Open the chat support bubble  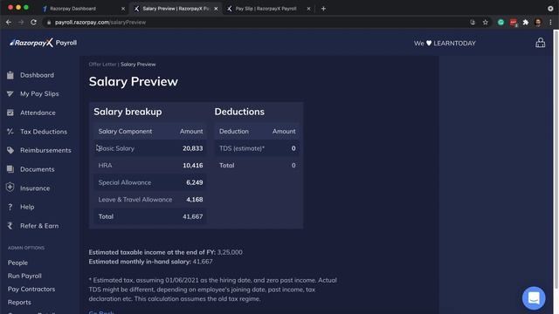[x=534, y=298]
